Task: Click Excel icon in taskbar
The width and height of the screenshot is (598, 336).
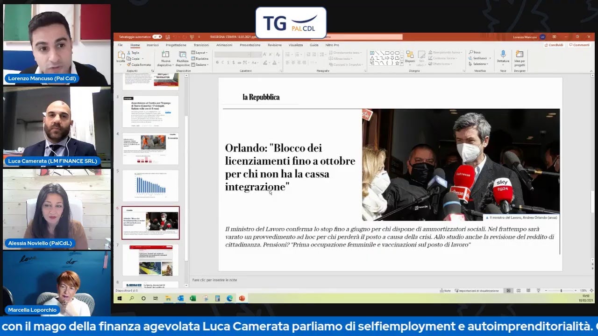Action: pos(193,298)
